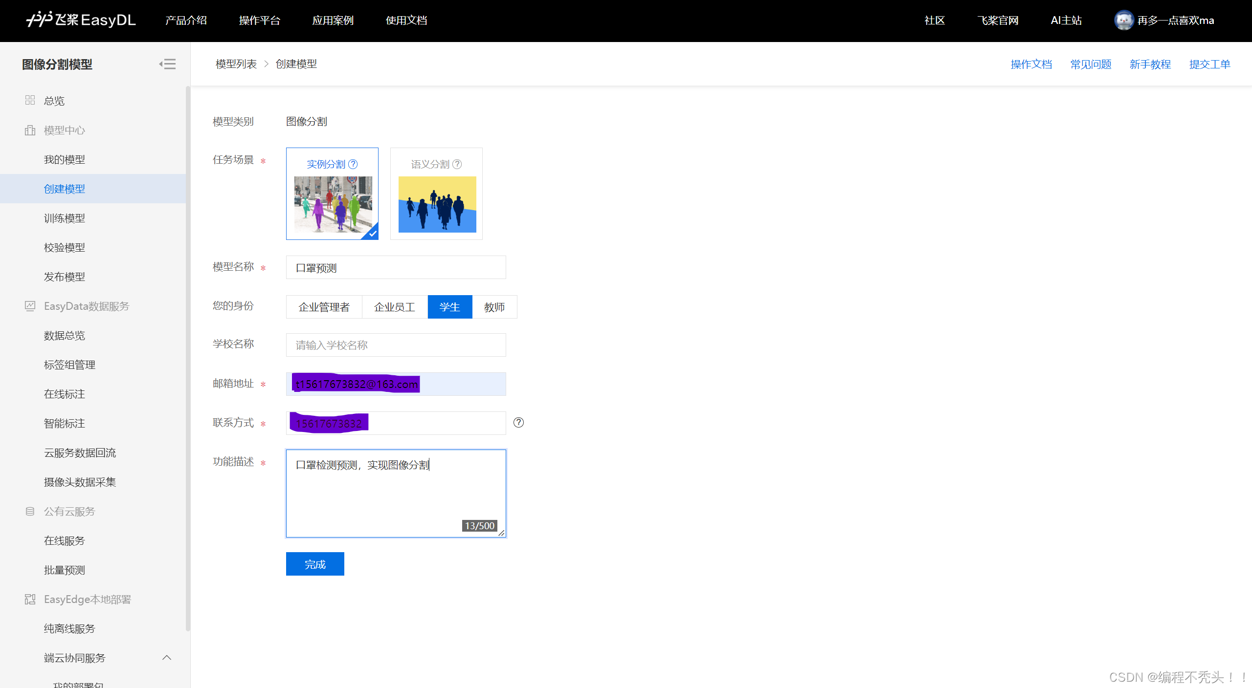Open 训练模型 in sidebar menu
The image size is (1252, 688).
click(x=65, y=218)
